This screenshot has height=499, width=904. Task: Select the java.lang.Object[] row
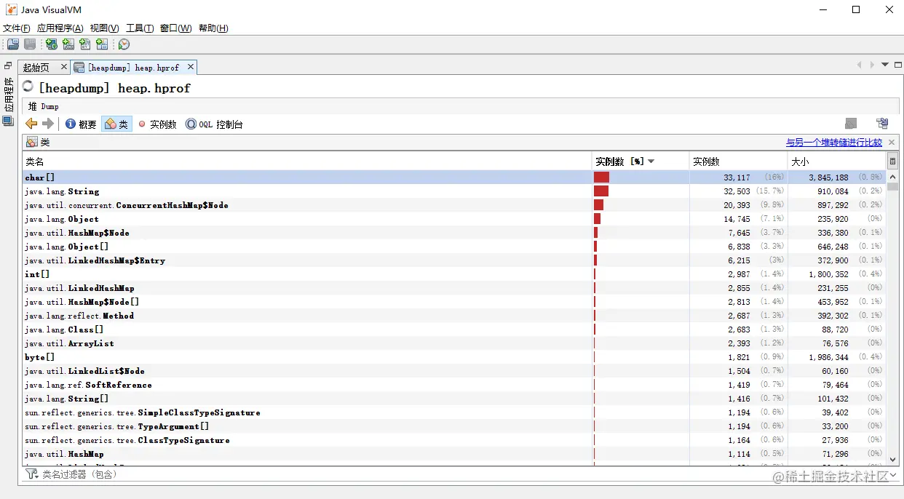click(x=455, y=247)
